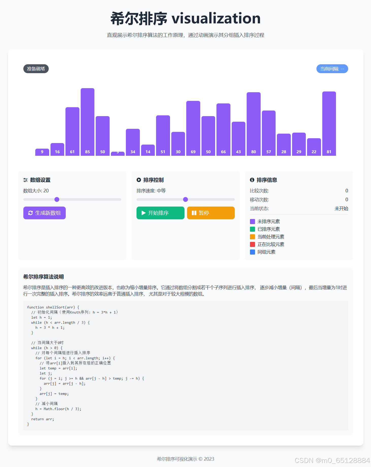The height and width of the screenshot is (467, 371).
Task: Click the refresh icon in 生成新数组
Action: click(x=30, y=213)
